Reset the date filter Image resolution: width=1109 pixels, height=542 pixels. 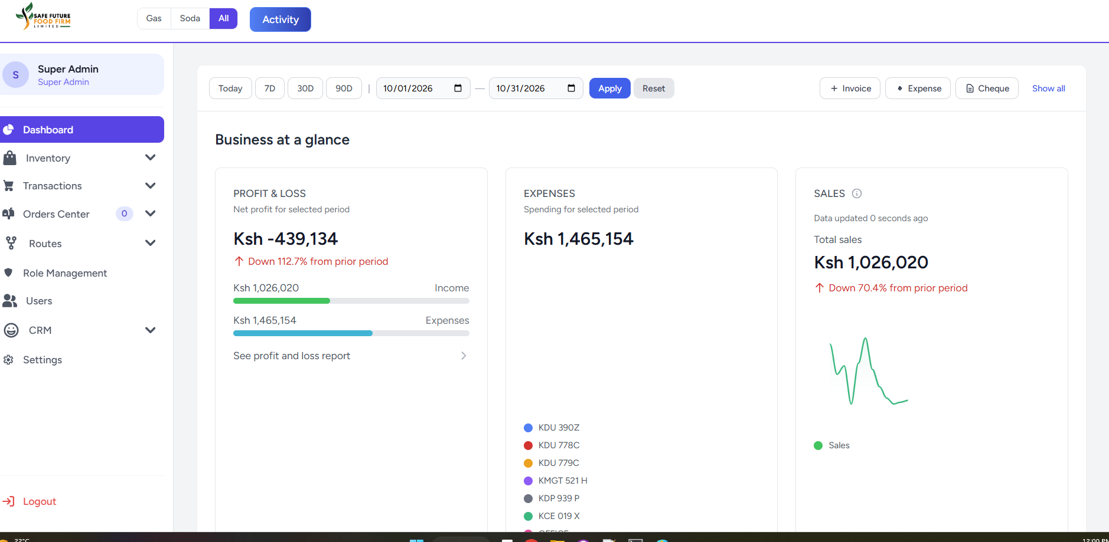(x=654, y=88)
